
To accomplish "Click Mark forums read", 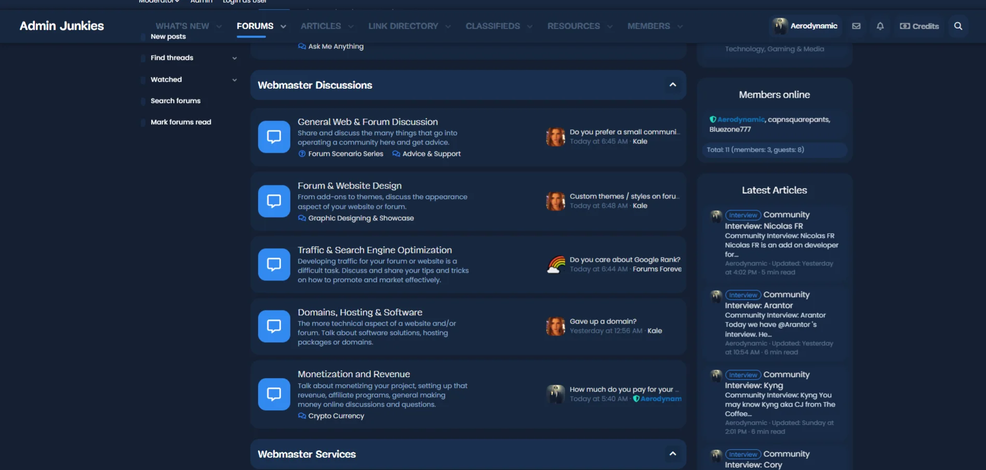I will pos(181,122).
